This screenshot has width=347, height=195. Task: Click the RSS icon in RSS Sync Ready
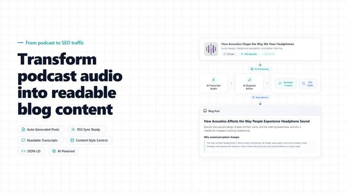click(x=73, y=129)
